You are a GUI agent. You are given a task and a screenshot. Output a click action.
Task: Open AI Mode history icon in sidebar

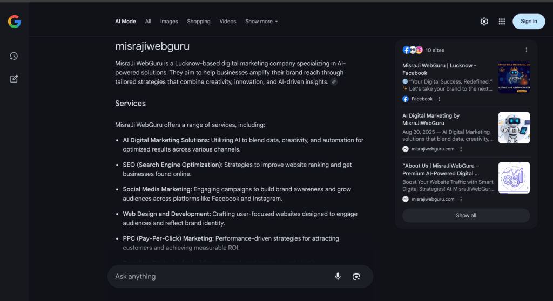click(14, 56)
